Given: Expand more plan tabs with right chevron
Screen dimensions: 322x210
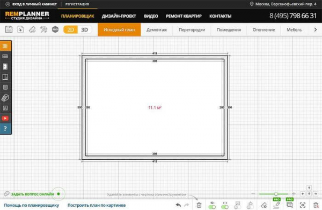Looking at the screenshot, I should pyautogui.click(x=316, y=29).
